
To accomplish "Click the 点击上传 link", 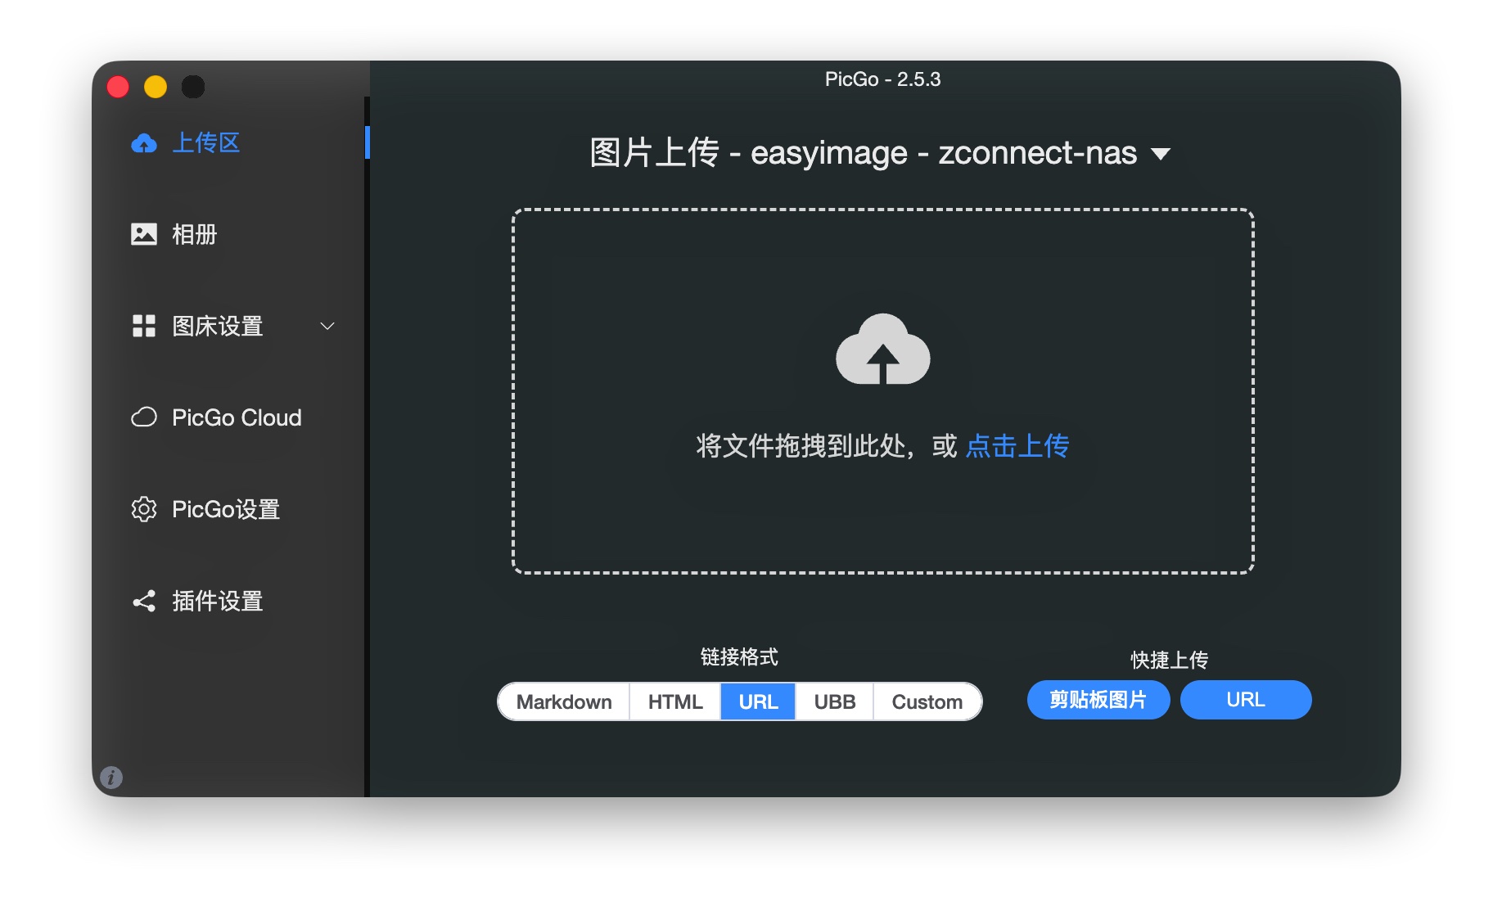I will (1017, 446).
